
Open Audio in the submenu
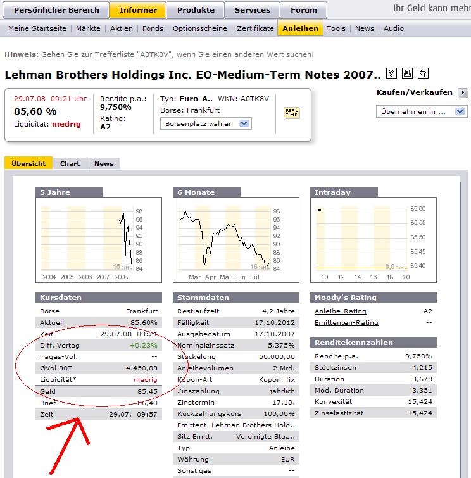394,28
